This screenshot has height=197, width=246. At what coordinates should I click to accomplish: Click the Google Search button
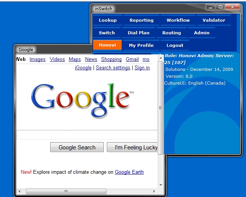(x=77, y=147)
